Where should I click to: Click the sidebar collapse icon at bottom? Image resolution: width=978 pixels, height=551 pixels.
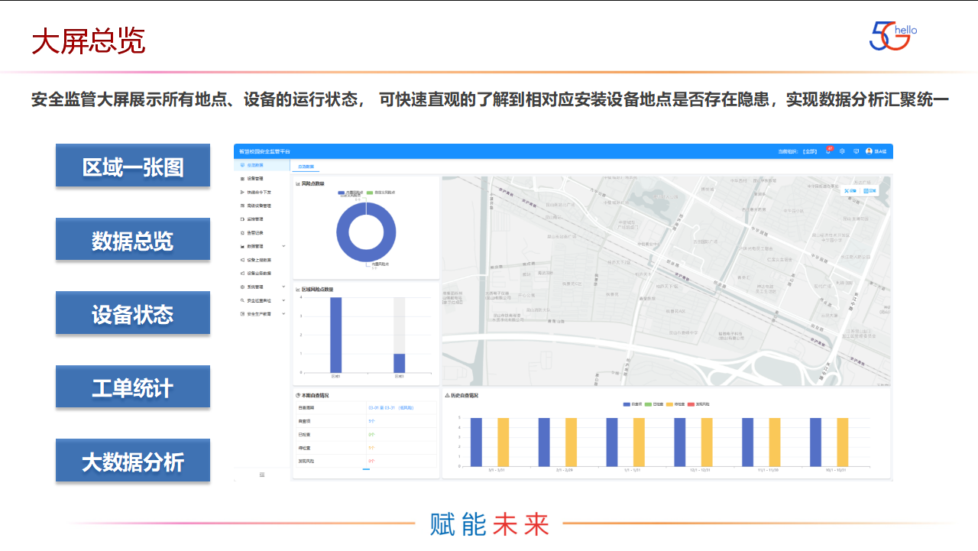(x=262, y=475)
